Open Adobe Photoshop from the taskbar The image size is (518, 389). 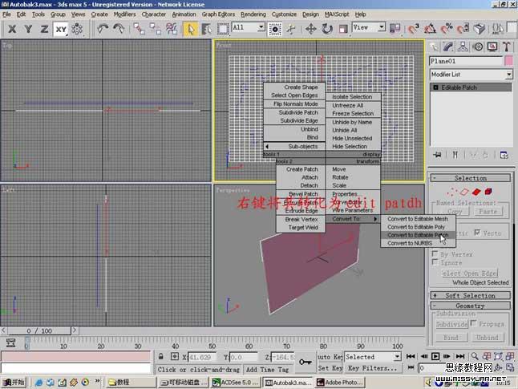(x=340, y=383)
